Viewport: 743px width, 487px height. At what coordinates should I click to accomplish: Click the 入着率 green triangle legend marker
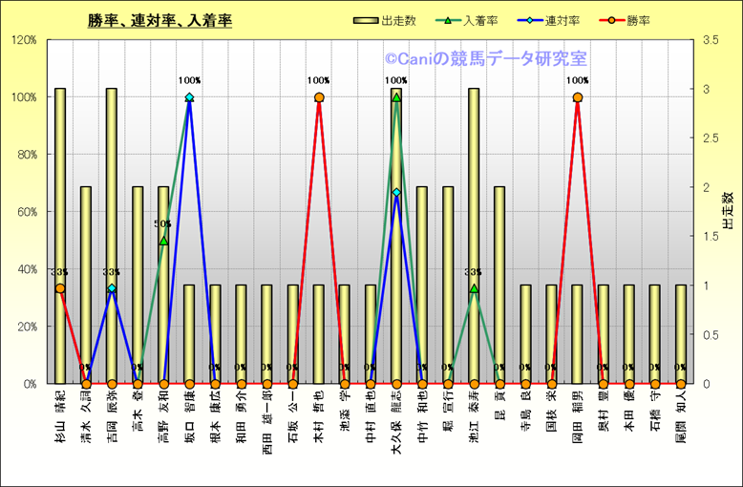tap(449, 20)
